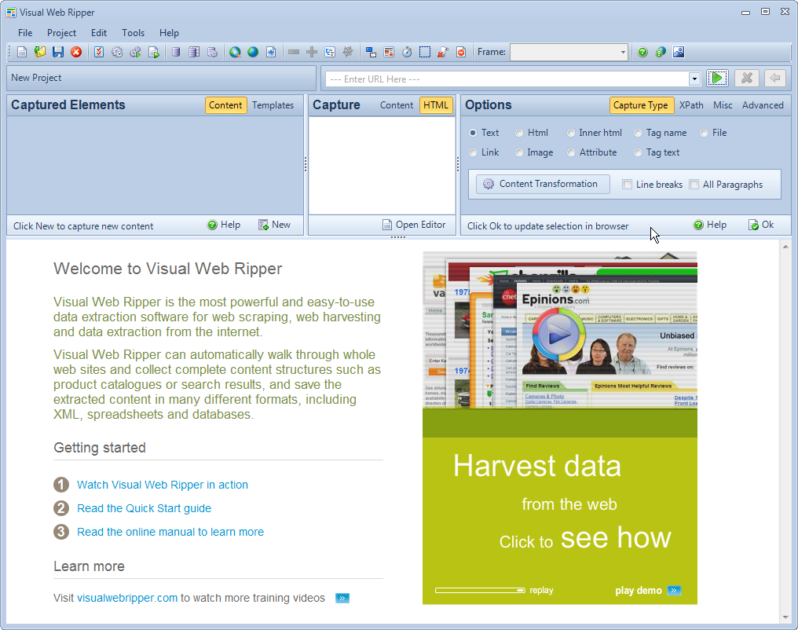Viewport: 798px width, 630px height.
Task: Click the red table layout icon
Action: pyautogui.click(x=389, y=52)
